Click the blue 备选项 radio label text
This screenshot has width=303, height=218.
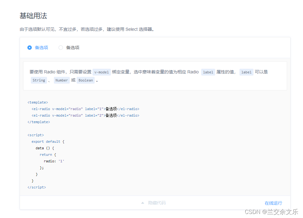[41, 48]
